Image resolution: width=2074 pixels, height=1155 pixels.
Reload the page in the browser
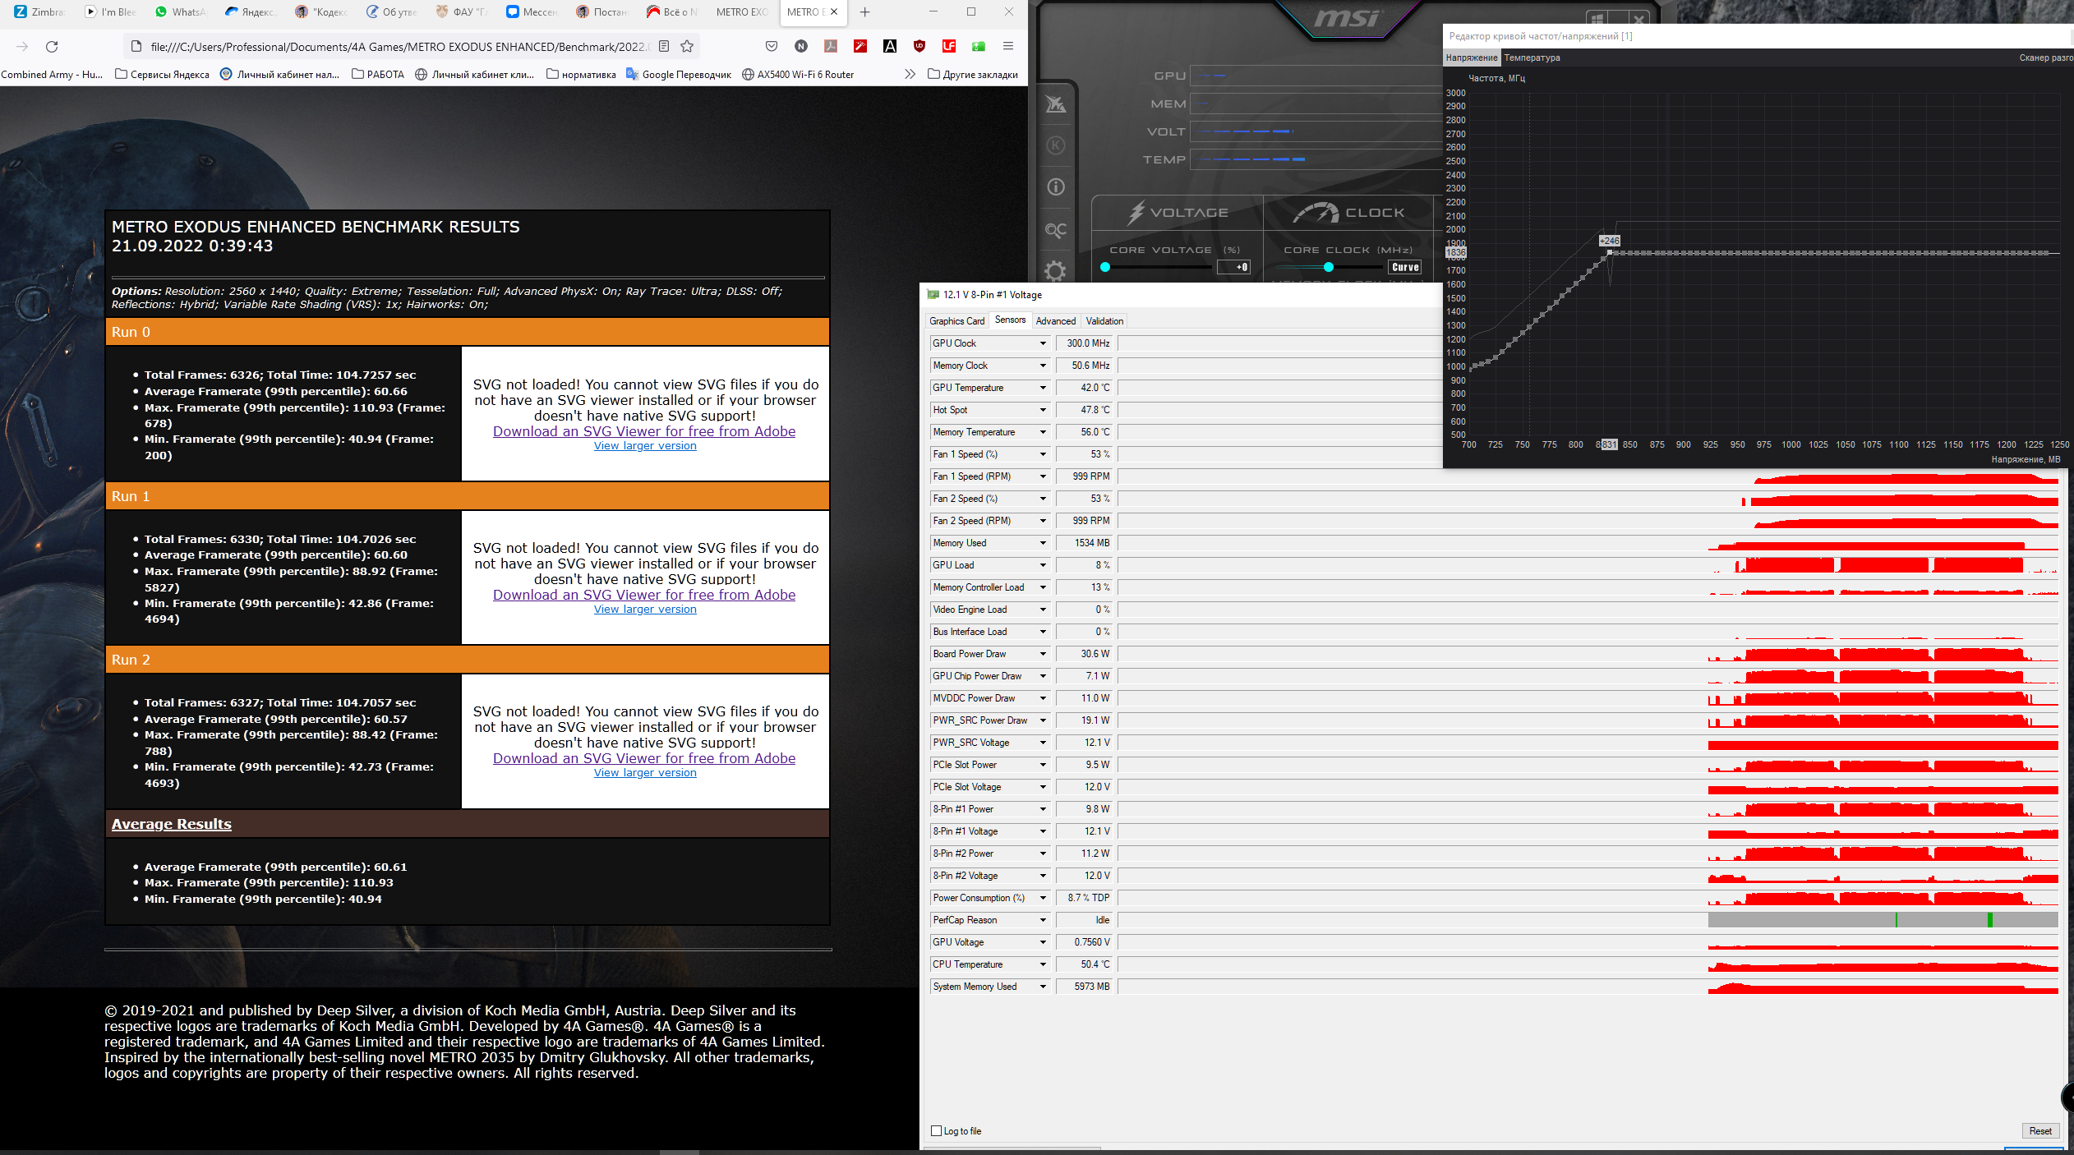pyautogui.click(x=52, y=47)
